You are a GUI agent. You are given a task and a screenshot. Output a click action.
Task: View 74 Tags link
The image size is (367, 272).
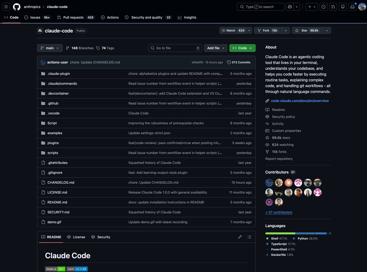[105, 48]
